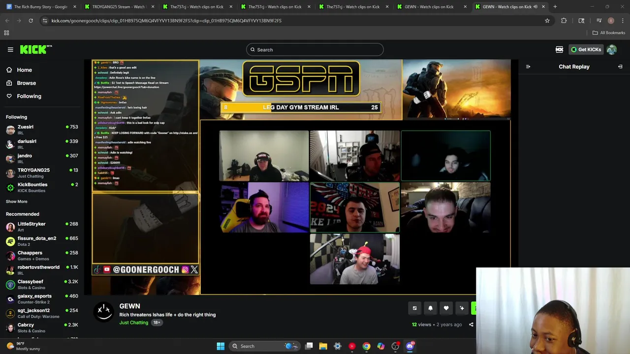Click the sparkle gift icon button
The width and height of the screenshot is (630, 354).
[x=462, y=308]
